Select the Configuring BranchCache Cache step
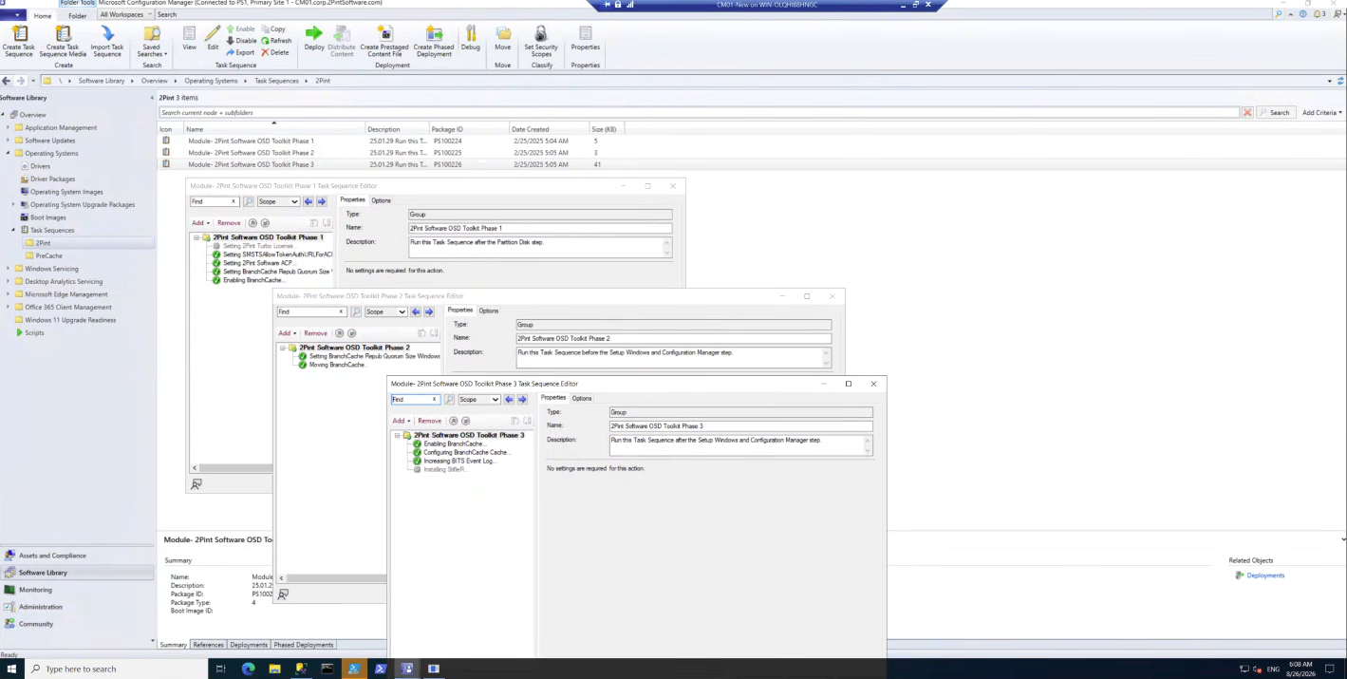1347x679 pixels. [466, 452]
